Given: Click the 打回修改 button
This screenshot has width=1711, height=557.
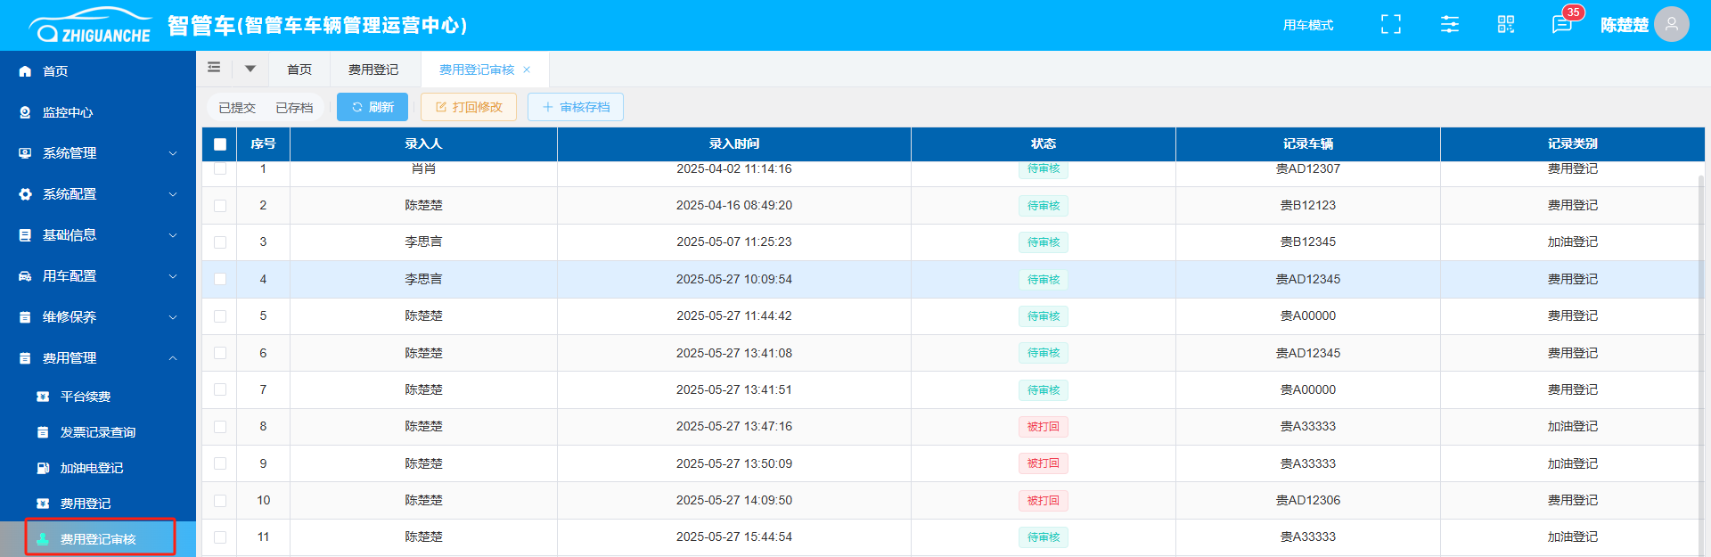Looking at the screenshot, I should pyautogui.click(x=469, y=107).
